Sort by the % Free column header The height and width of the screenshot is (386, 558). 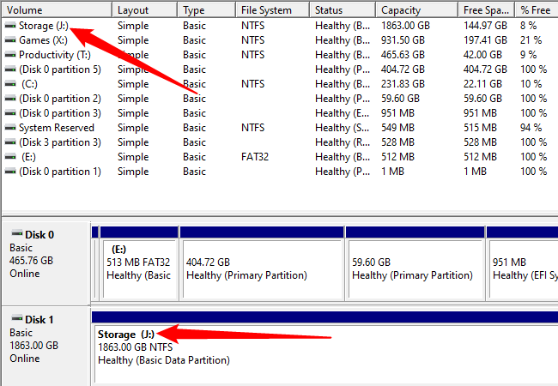tap(537, 10)
